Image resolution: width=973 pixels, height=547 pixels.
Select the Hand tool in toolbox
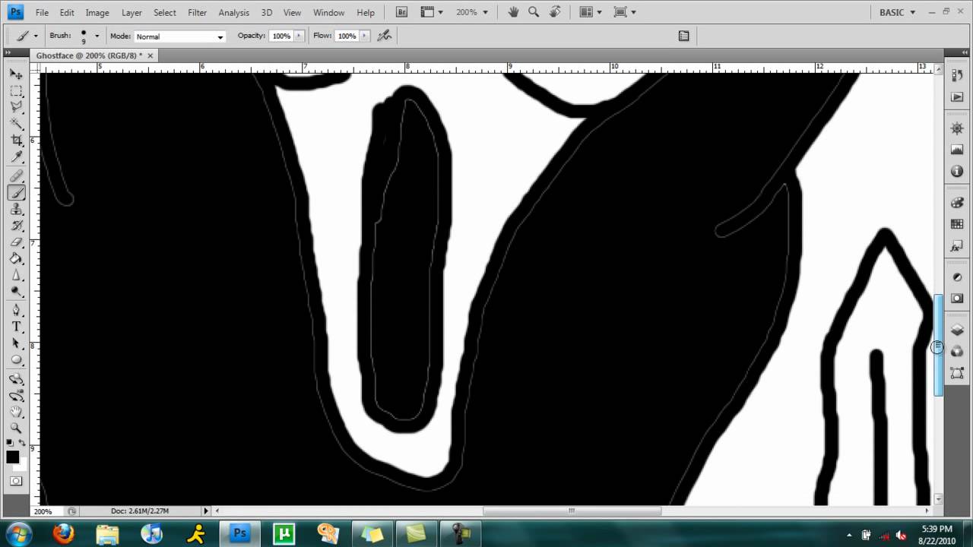(x=16, y=412)
